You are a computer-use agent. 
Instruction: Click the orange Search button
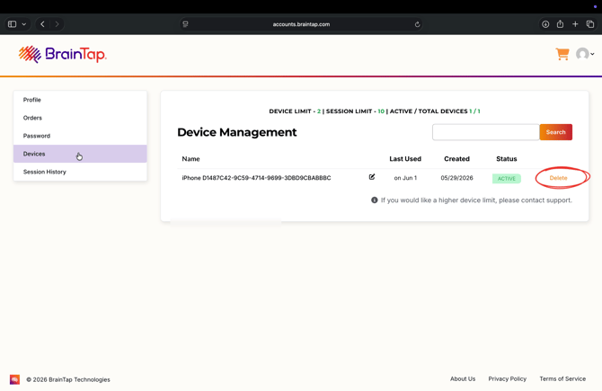(x=555, y=132)
